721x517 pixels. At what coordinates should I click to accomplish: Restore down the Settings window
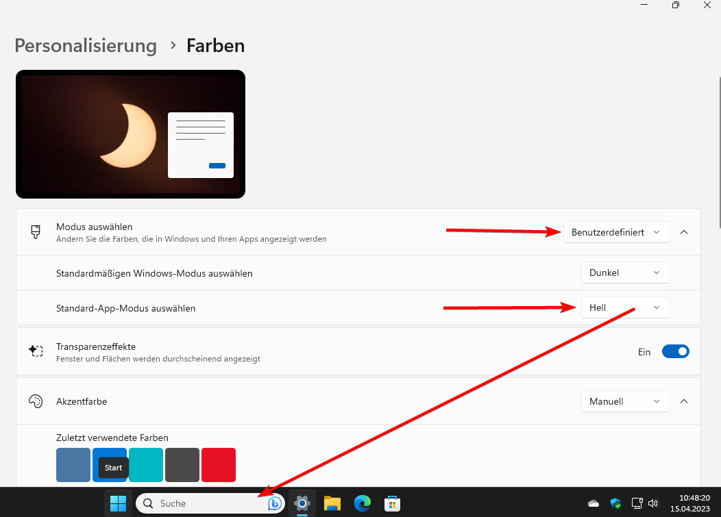coord(676,5)
